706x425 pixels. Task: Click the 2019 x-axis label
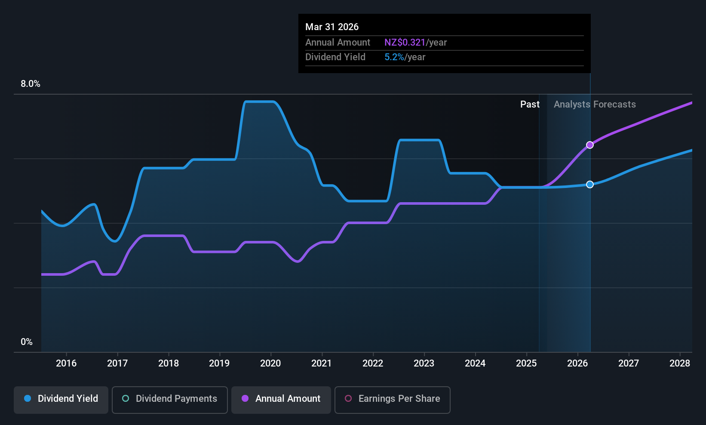(x=219, y=363)
